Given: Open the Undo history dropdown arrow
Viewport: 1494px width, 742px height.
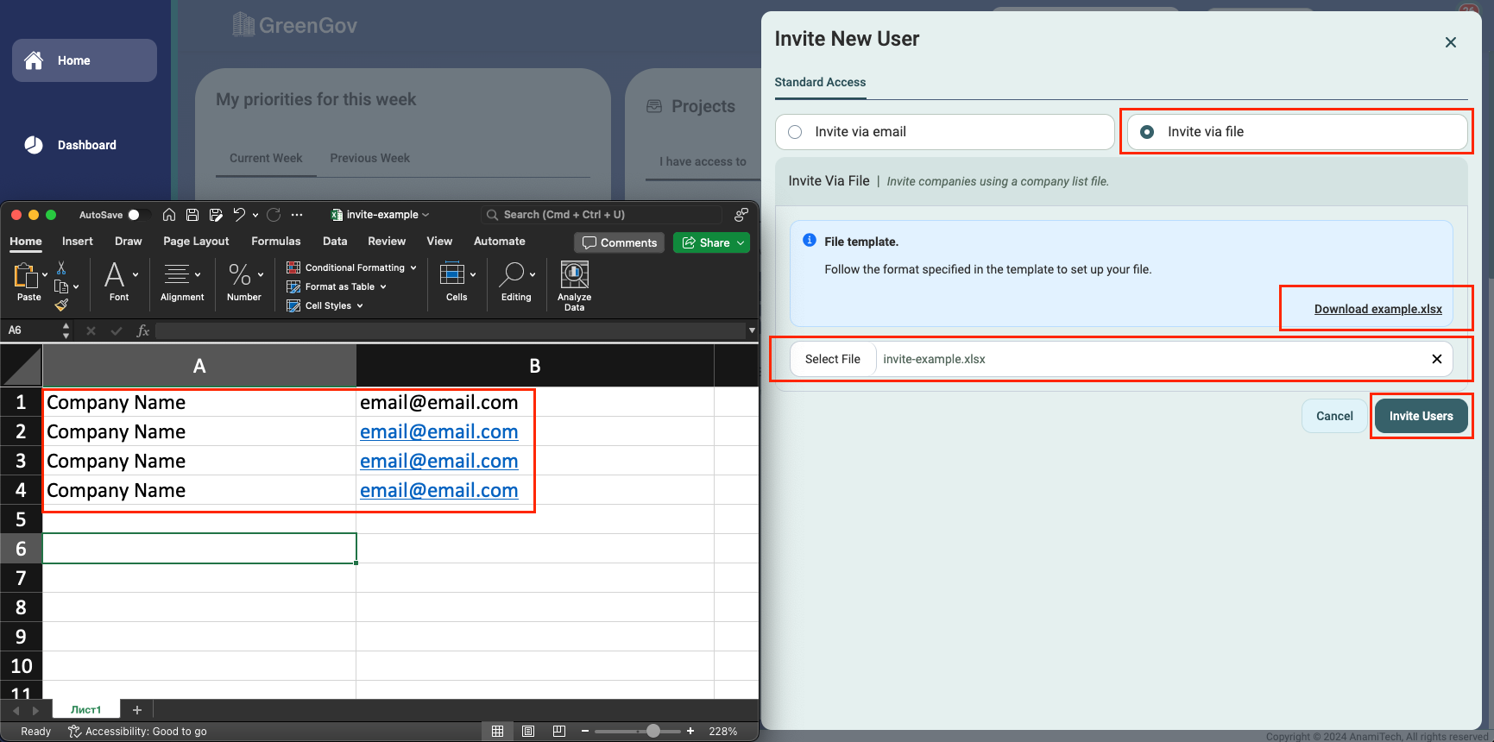Looking at the screenshot, I should [255, 215].
